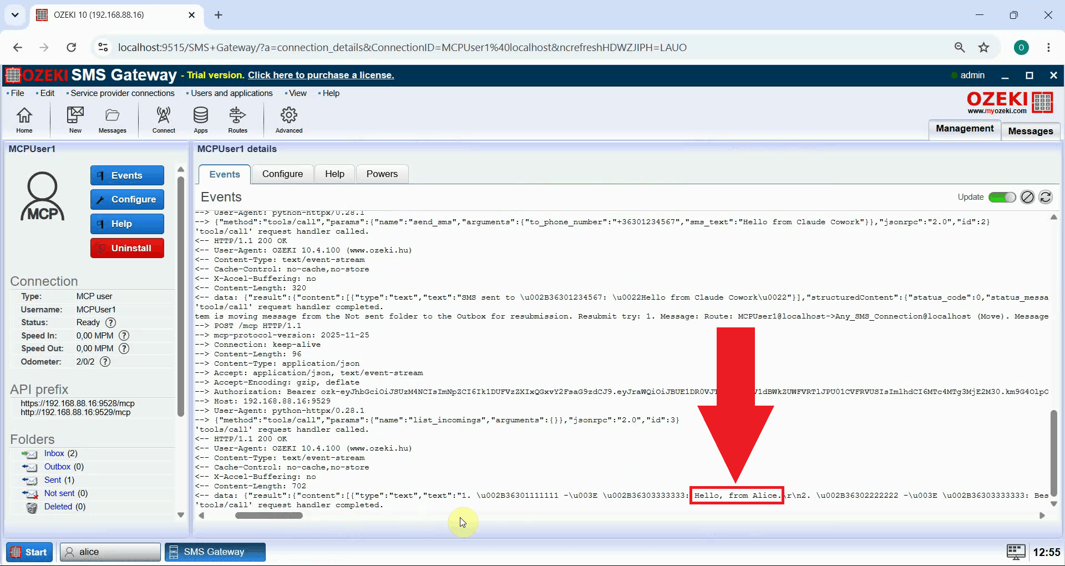Select the Help tab in details panel

coord(334,174)
